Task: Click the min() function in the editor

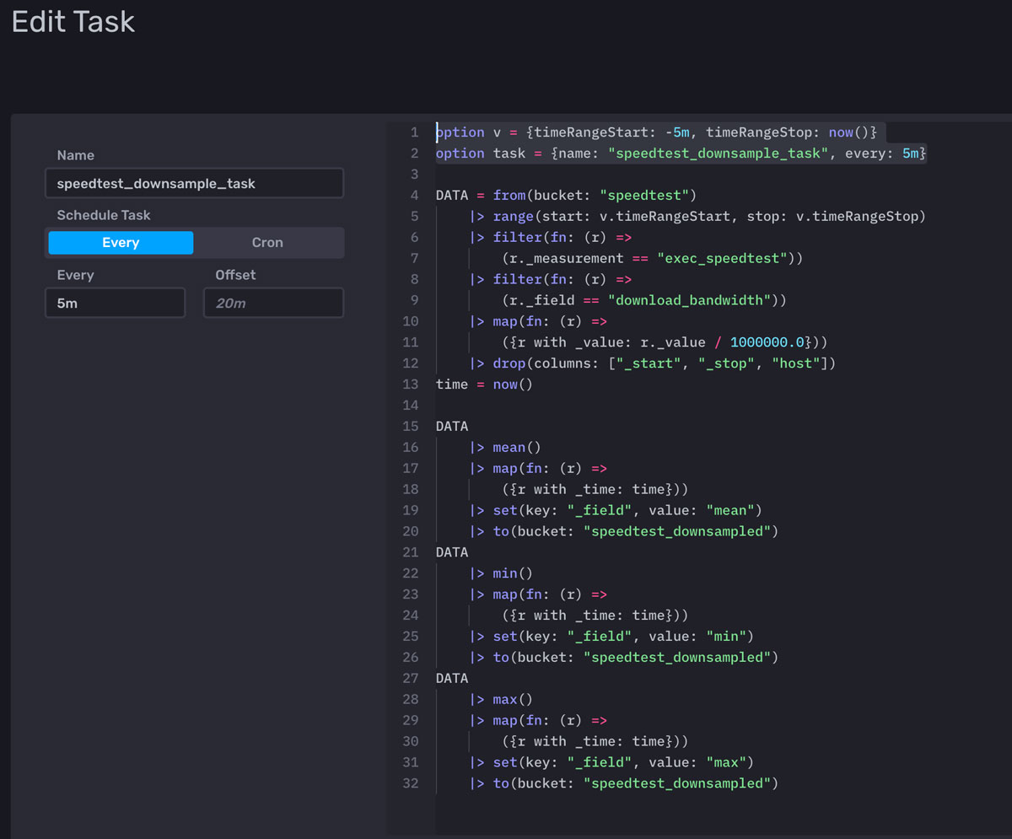Action: (504, 573)
